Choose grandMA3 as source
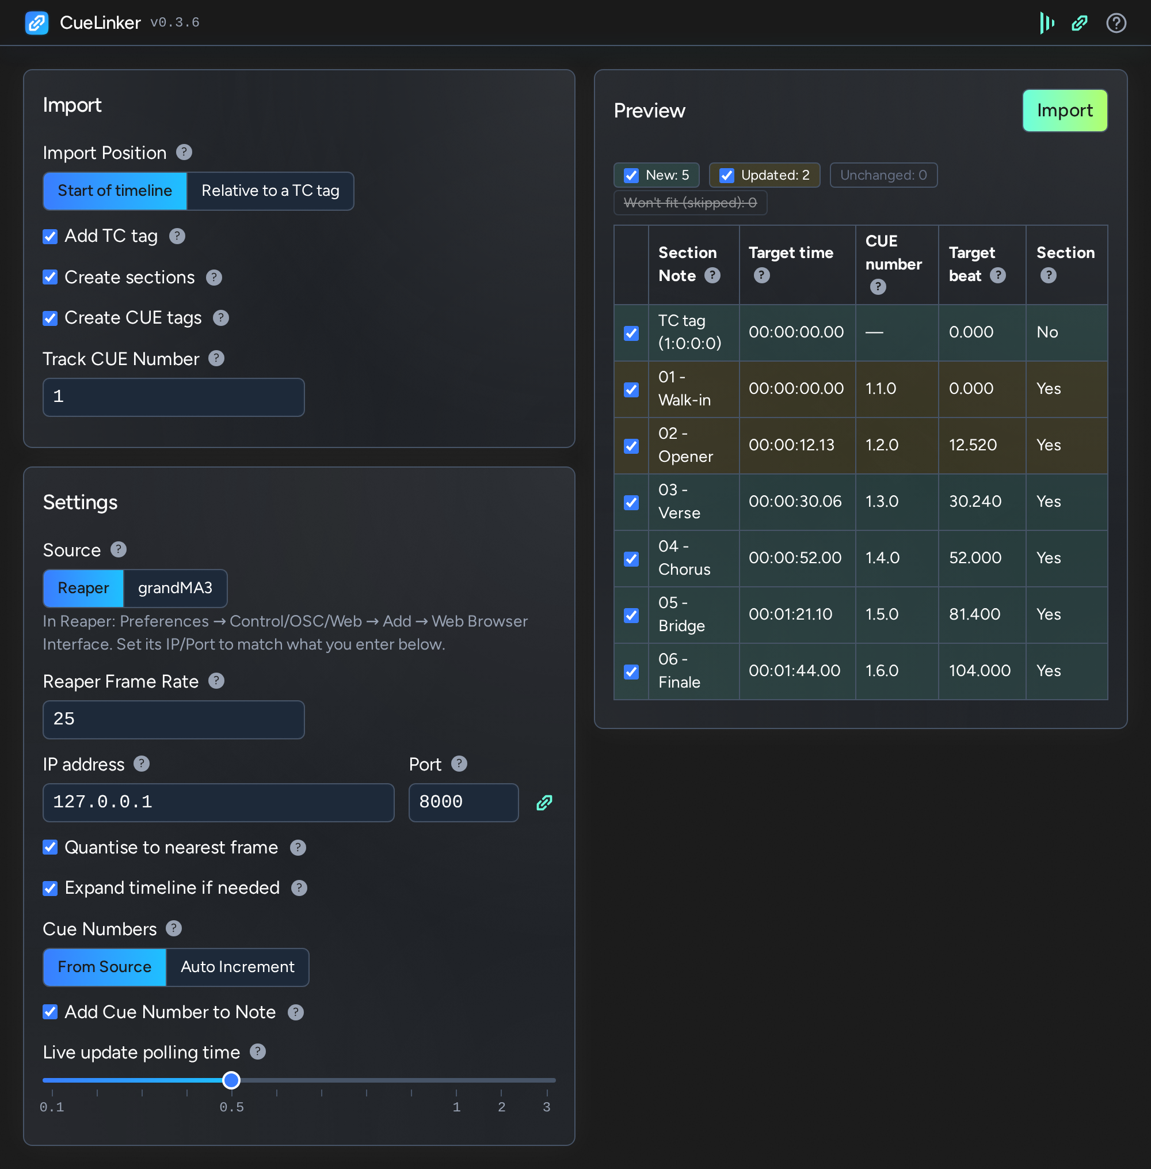This screenshot has width=1151, height=1169. (176, 589)
